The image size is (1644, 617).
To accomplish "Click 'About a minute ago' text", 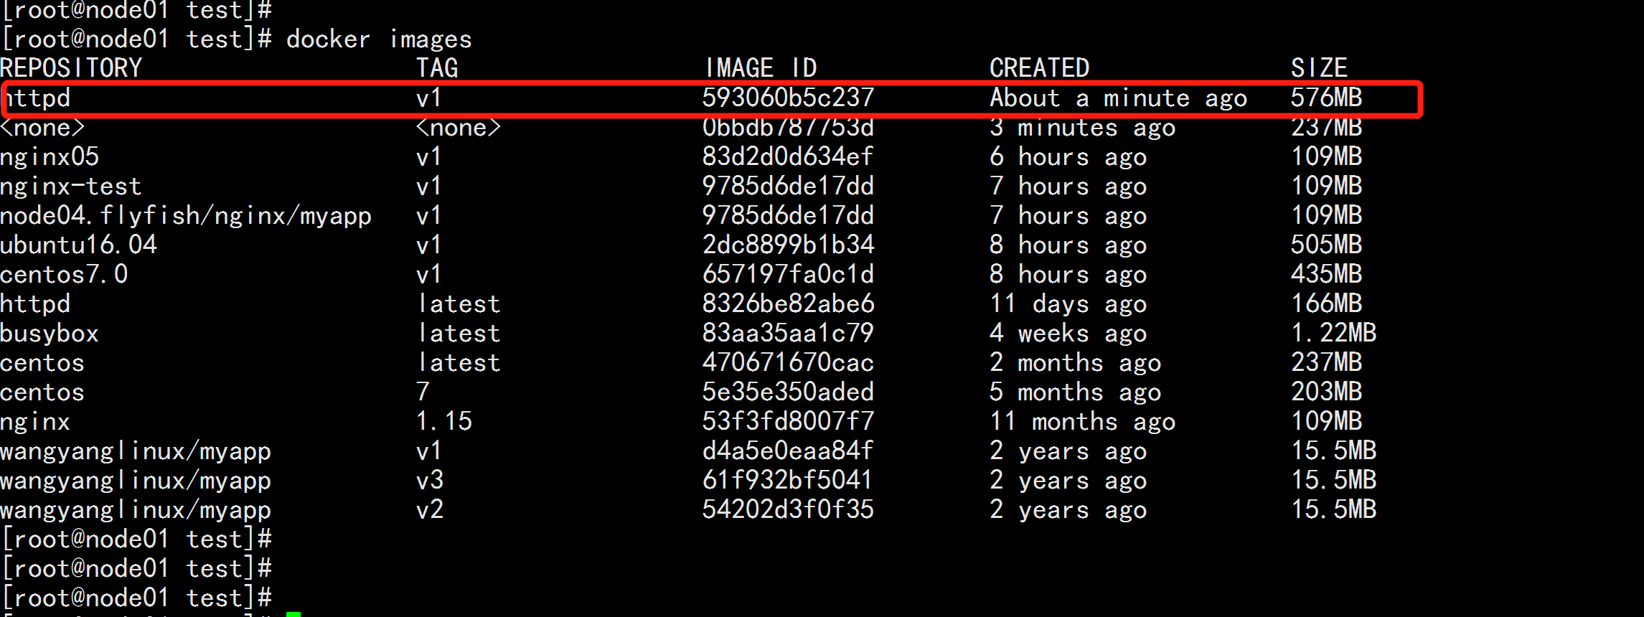I will click(1118, 98).
